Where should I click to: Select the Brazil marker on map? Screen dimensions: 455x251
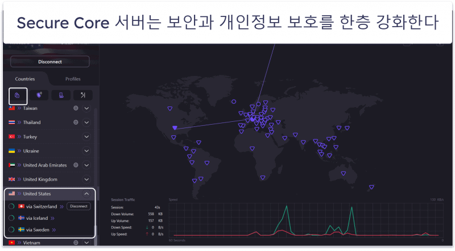tap(207, 163)
